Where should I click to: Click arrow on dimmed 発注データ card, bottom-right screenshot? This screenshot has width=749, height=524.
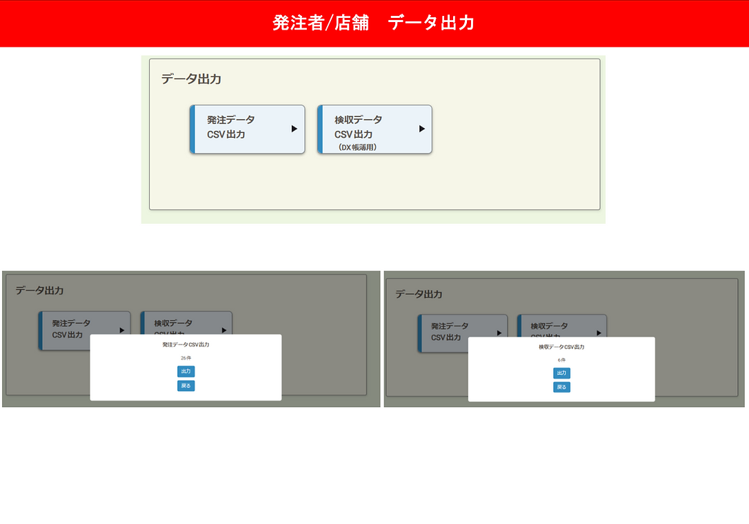coord(499,333)
